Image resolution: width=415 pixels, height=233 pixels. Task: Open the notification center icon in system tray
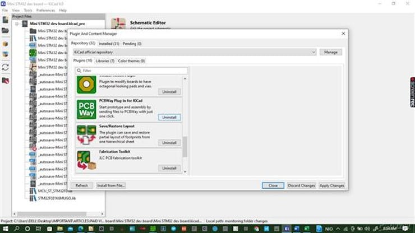click(405, 229)
